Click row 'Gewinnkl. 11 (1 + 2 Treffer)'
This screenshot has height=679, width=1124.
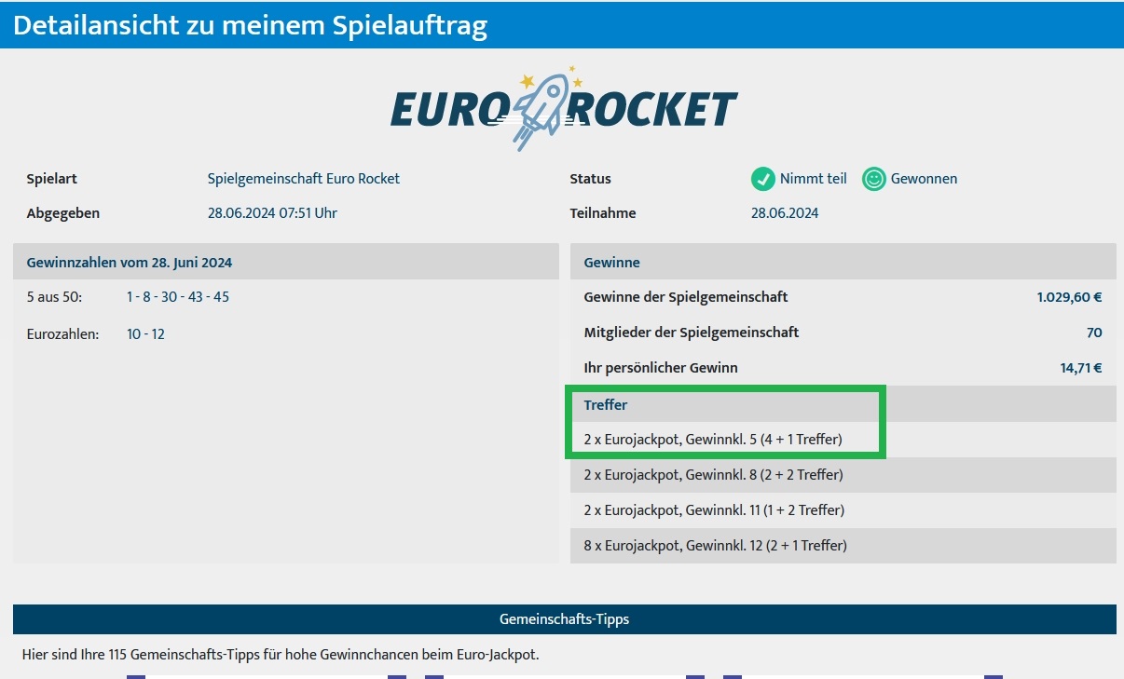(x=843, y=510)
